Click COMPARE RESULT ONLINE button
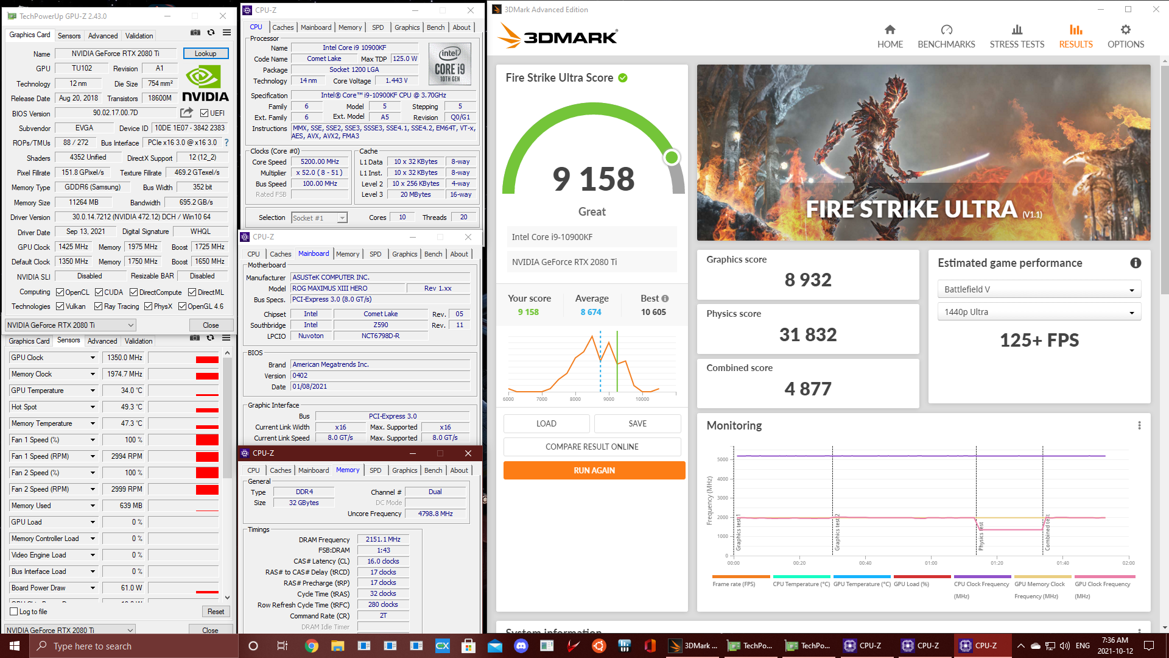Image resolution: width=1169 pixels, height=658 pixels. (592, 447)
